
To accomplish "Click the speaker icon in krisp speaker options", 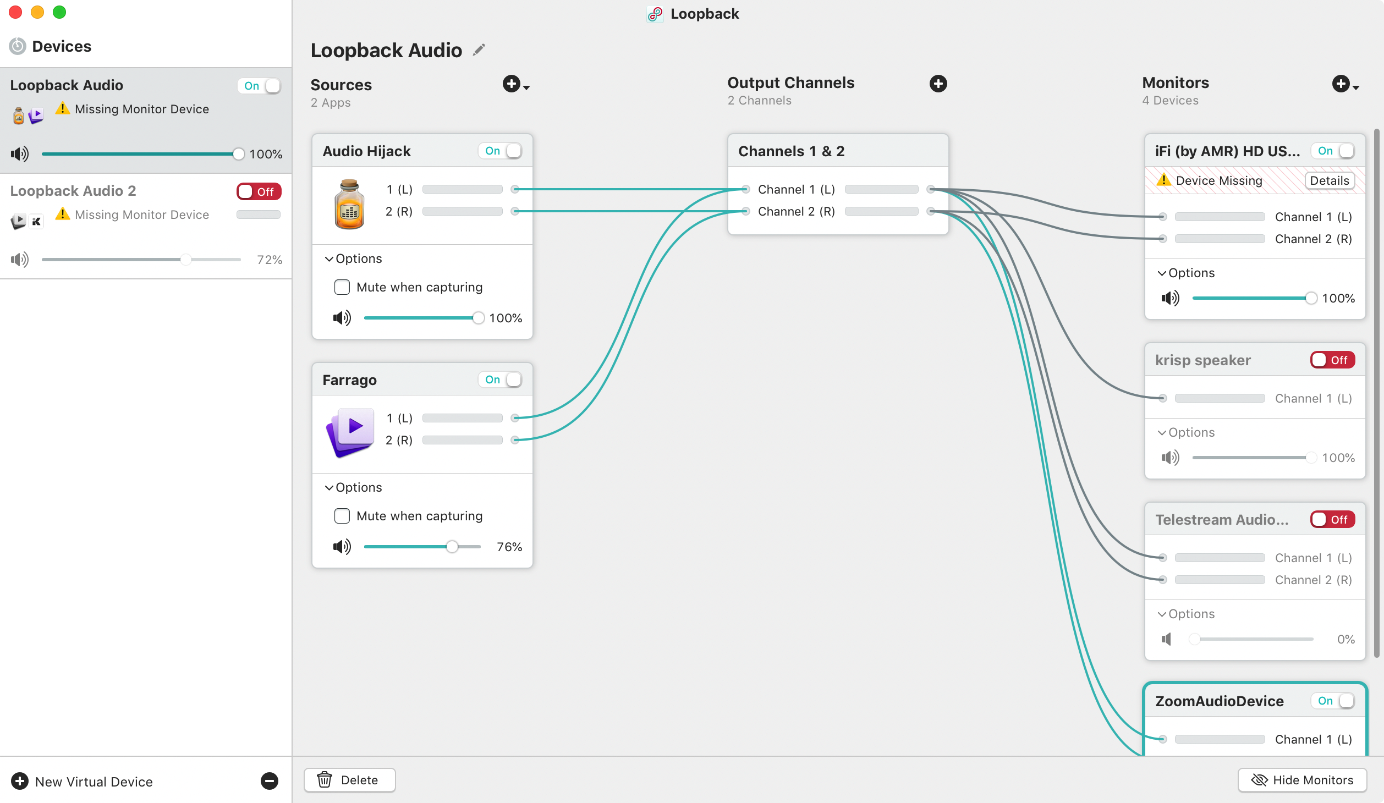I will pyautogui.click(x=1170, y=458).
